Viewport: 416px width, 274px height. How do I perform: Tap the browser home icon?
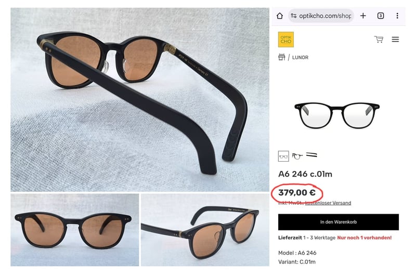280,16
